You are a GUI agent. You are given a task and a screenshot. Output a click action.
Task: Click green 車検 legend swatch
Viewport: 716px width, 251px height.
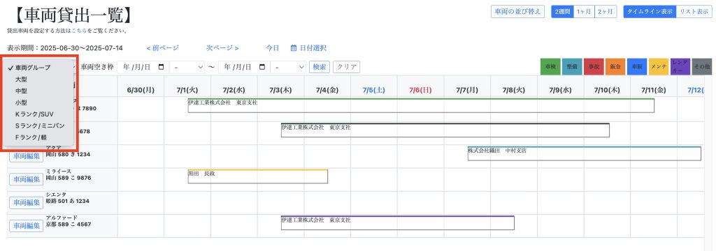[x=550, y=66]
